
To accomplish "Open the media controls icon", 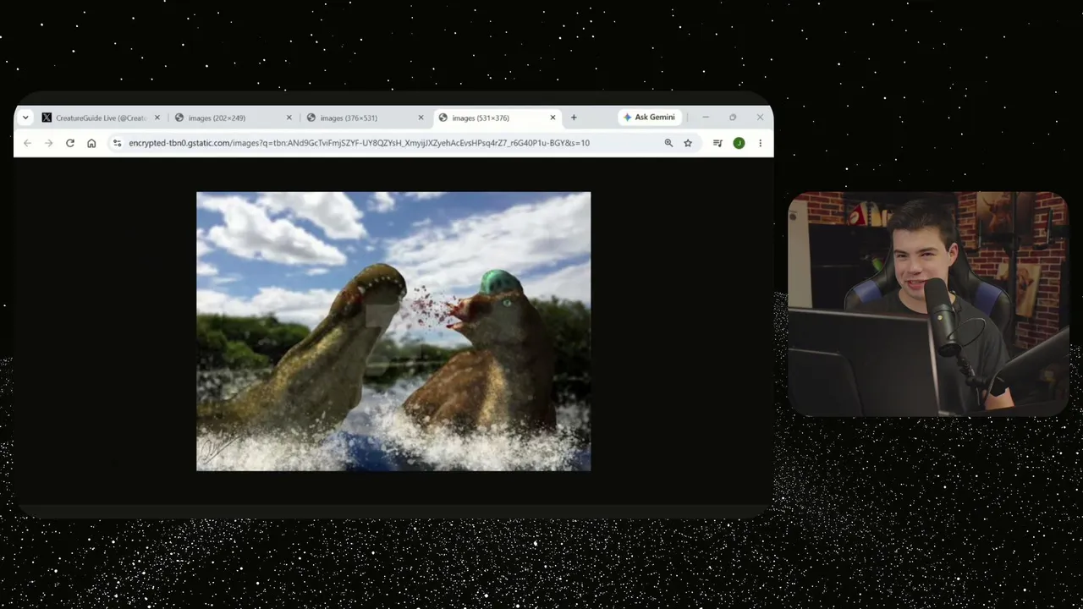I will [x=717, y=143].
